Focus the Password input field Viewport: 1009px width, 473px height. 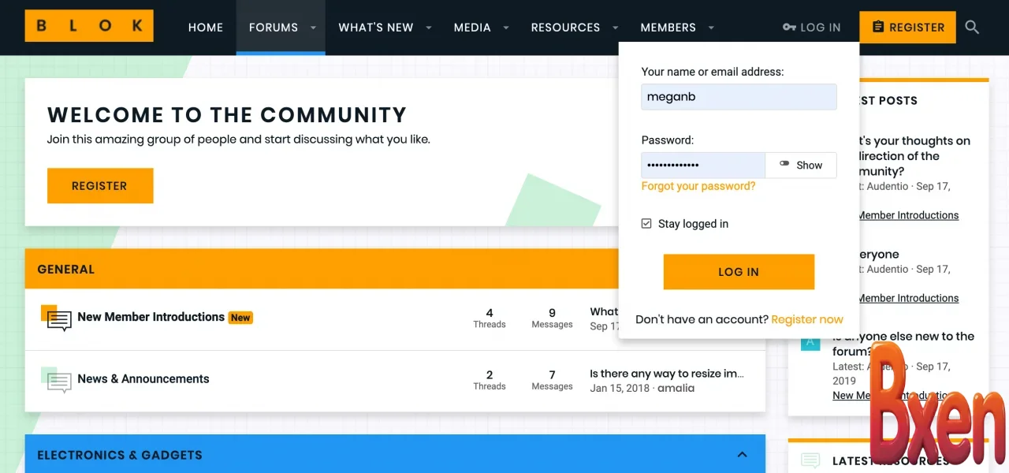(702, 166)
